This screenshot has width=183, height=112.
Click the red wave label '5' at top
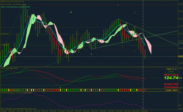(x=118, y=5)
